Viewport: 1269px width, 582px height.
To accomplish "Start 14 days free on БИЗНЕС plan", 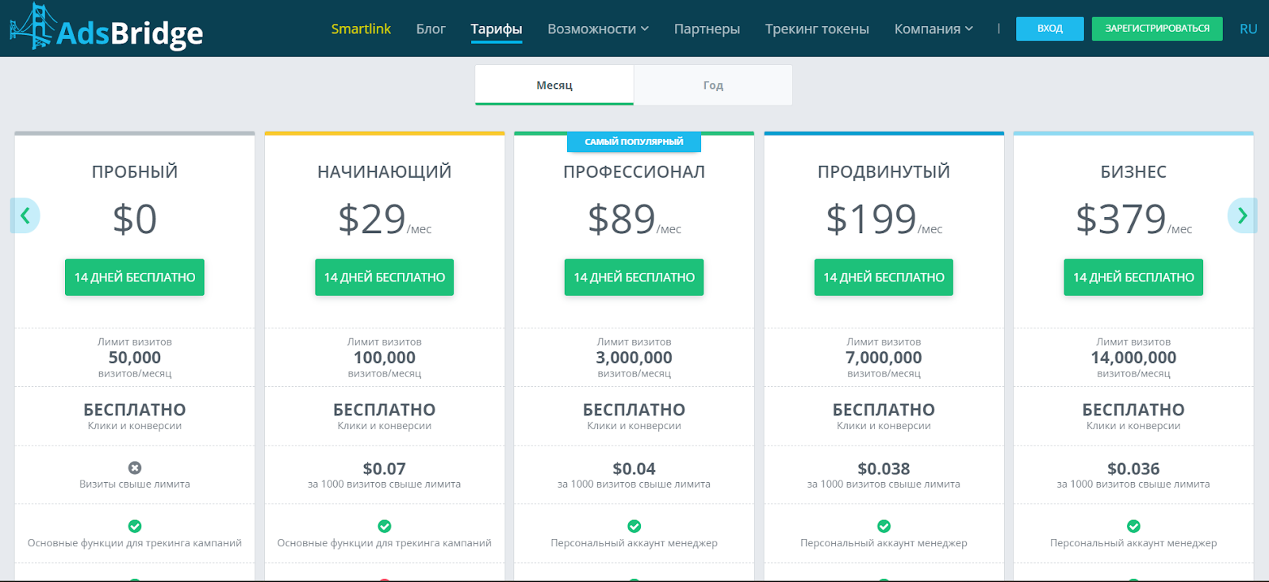I will click(1133, 278).
